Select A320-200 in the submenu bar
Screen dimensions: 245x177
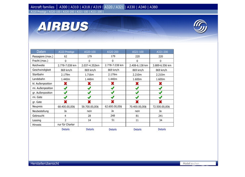[x=69, y=12]
